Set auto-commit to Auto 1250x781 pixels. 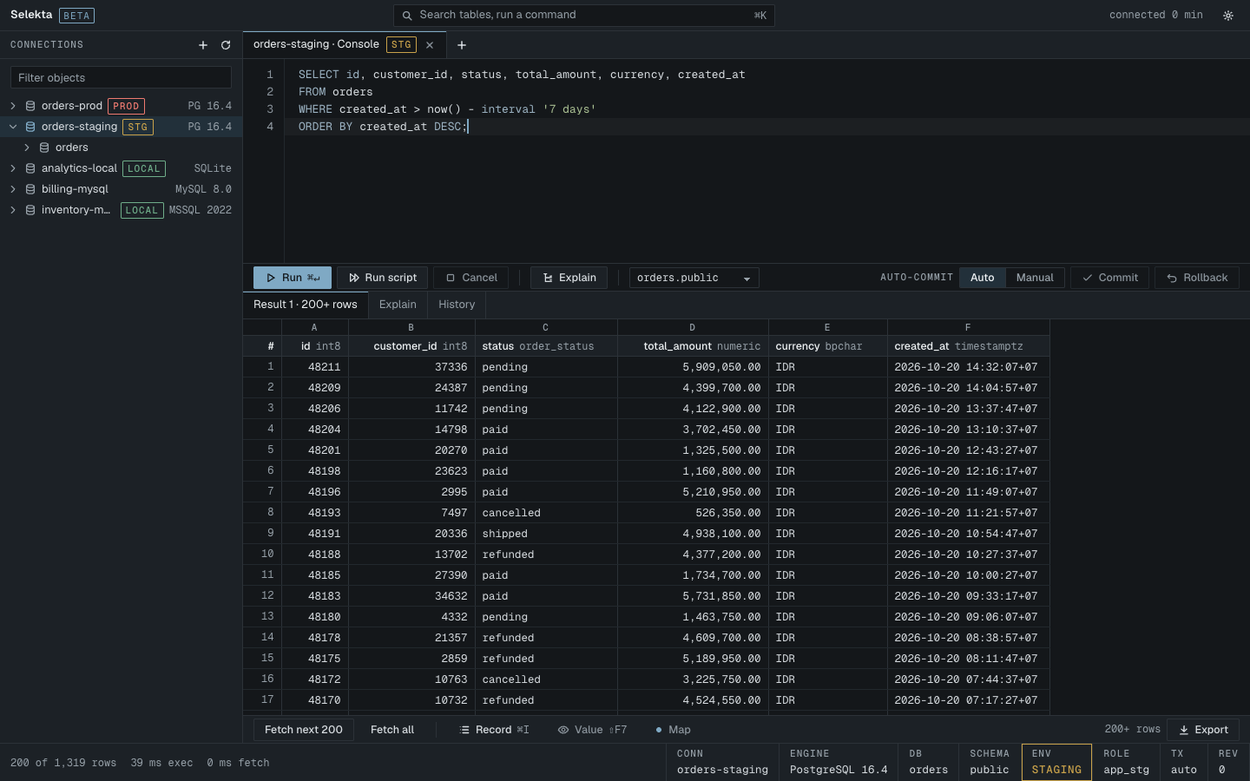[983, 278]
